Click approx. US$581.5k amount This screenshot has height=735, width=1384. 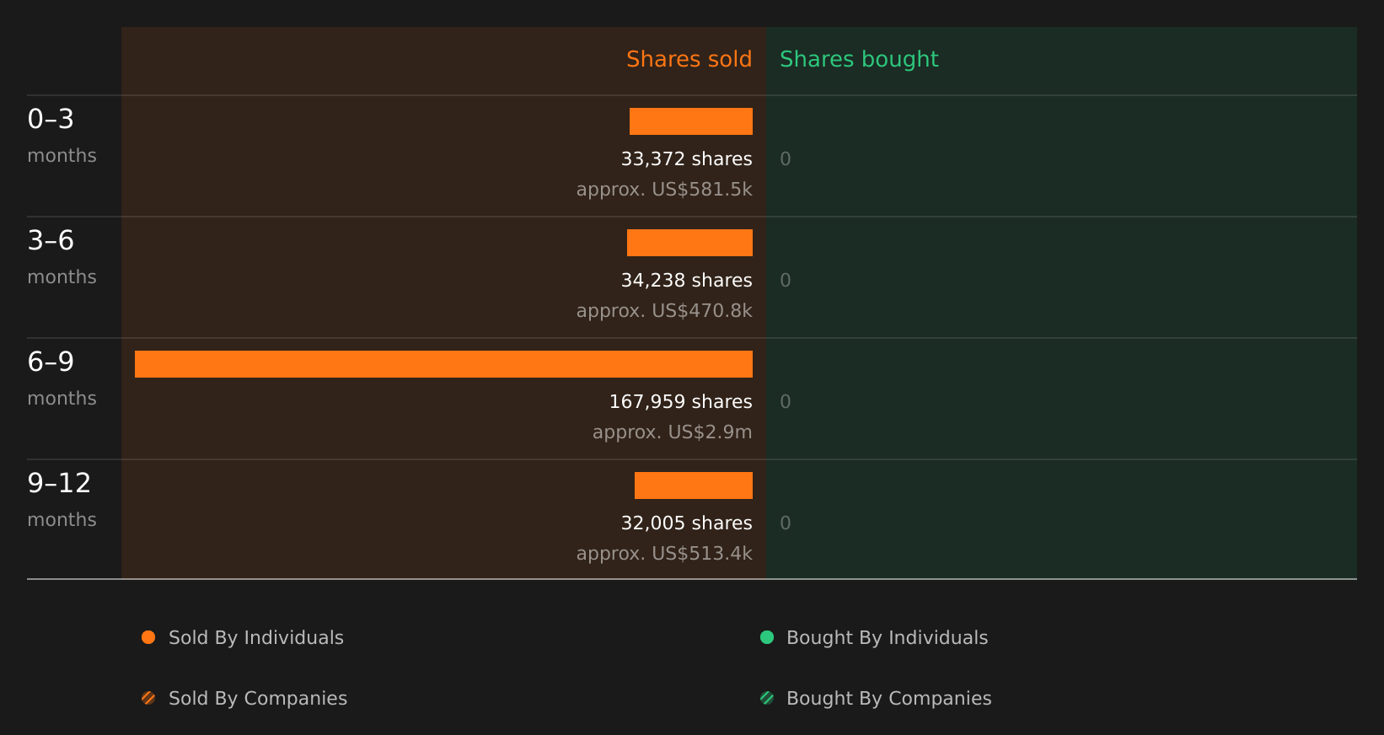point(664,190)
